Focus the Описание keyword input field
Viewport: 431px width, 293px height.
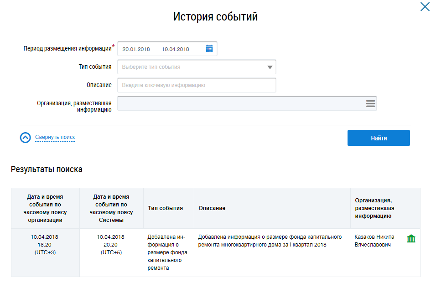(197, 85)
